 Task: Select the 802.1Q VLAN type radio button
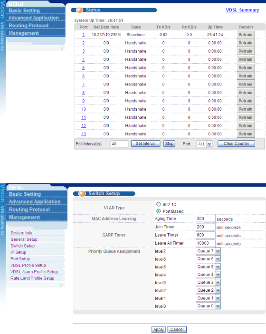[159, 204]
